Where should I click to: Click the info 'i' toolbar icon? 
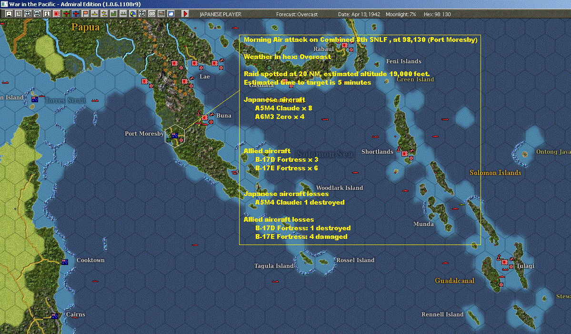tap(47, 14)
